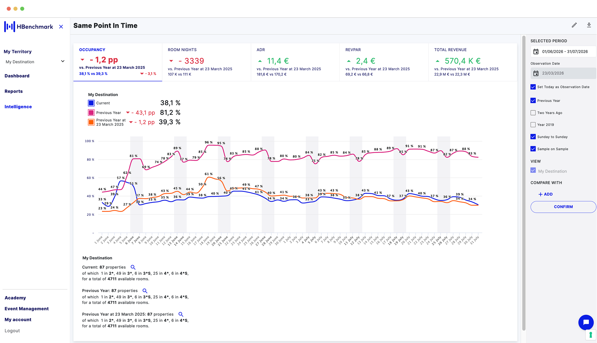Open Intelligence in the sidebar
This screenshot has width=597, height=343.
pos(18,107)
